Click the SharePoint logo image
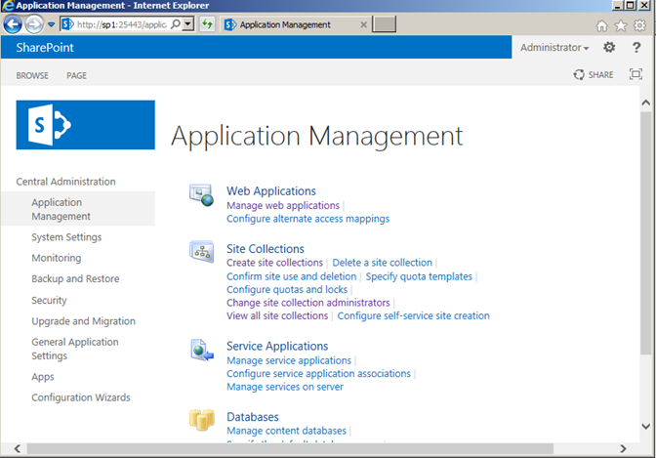 click(x=85, y=125)
